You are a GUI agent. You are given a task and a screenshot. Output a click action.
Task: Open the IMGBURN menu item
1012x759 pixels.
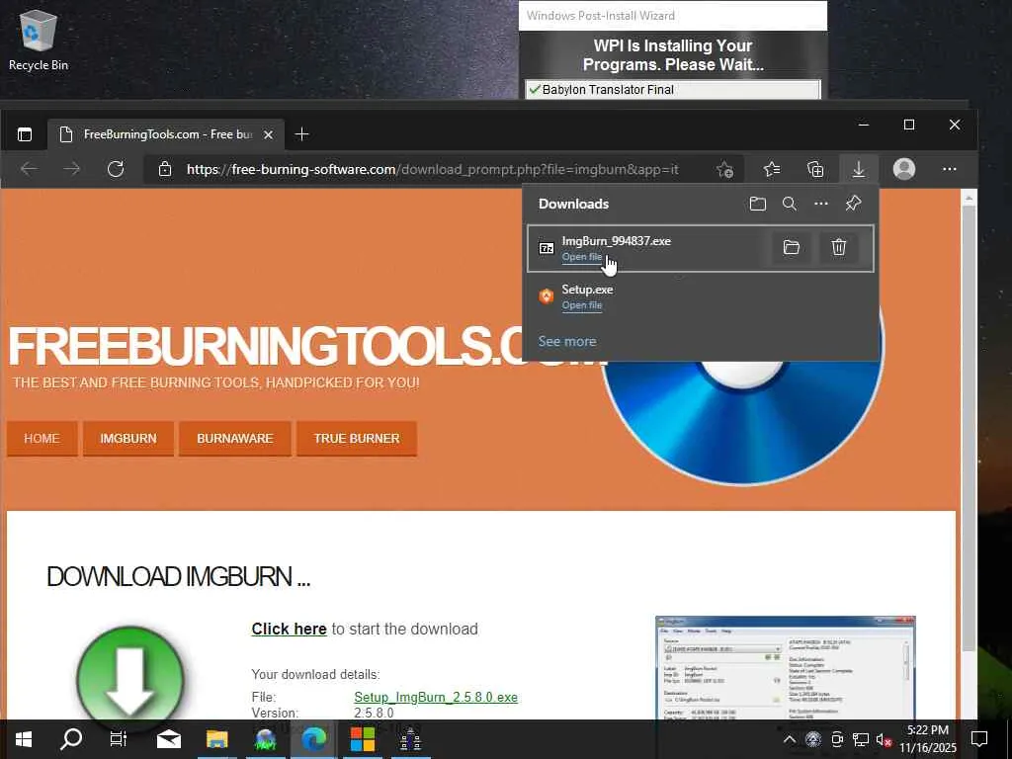click(128, 438)
